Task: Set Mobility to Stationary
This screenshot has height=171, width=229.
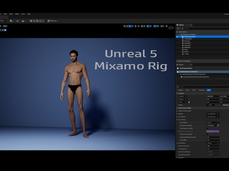Action: [x=218, y=105]
